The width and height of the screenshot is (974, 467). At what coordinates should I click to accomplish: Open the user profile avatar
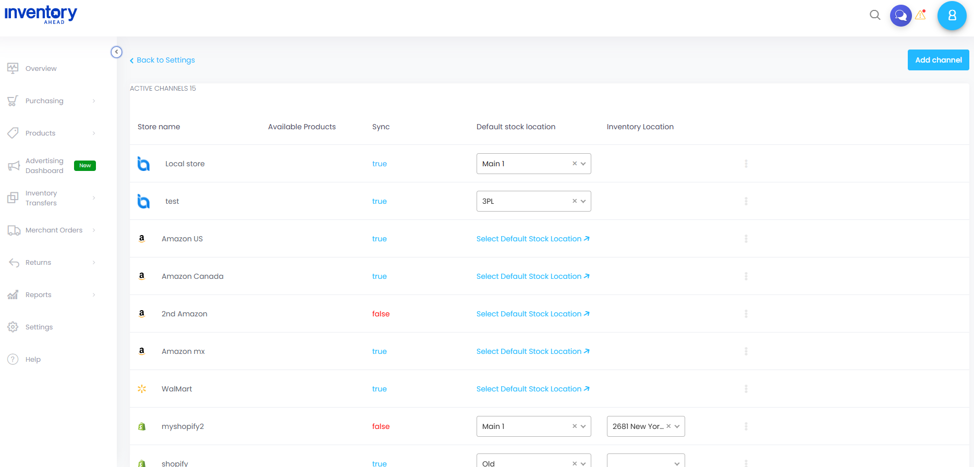pos(952,16)
